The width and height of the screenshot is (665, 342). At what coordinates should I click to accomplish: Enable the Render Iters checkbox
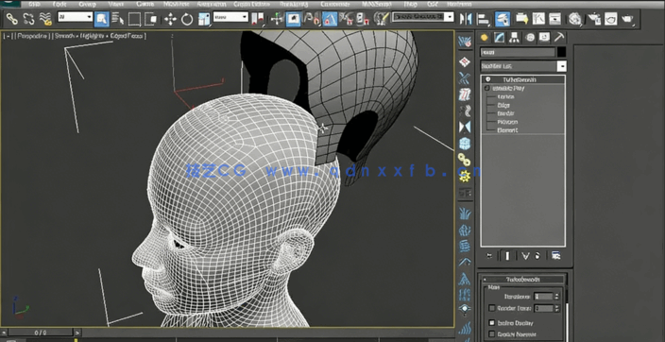click(x=492, y=308)
